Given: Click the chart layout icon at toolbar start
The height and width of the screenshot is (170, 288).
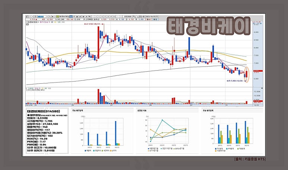Looking at the screenshot, I should point(27,16).
